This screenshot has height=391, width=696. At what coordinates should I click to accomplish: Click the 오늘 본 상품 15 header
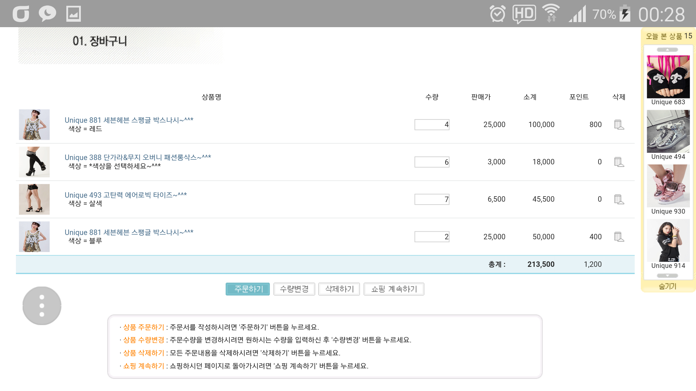click(669, 36)
